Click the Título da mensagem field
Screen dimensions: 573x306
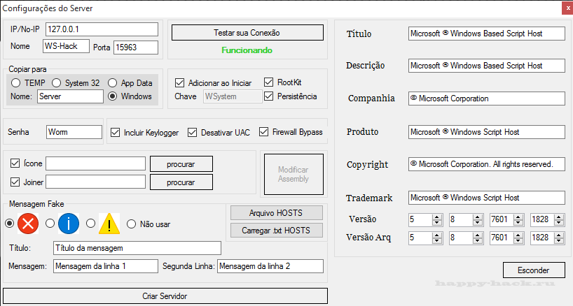[x=137, y=248]
